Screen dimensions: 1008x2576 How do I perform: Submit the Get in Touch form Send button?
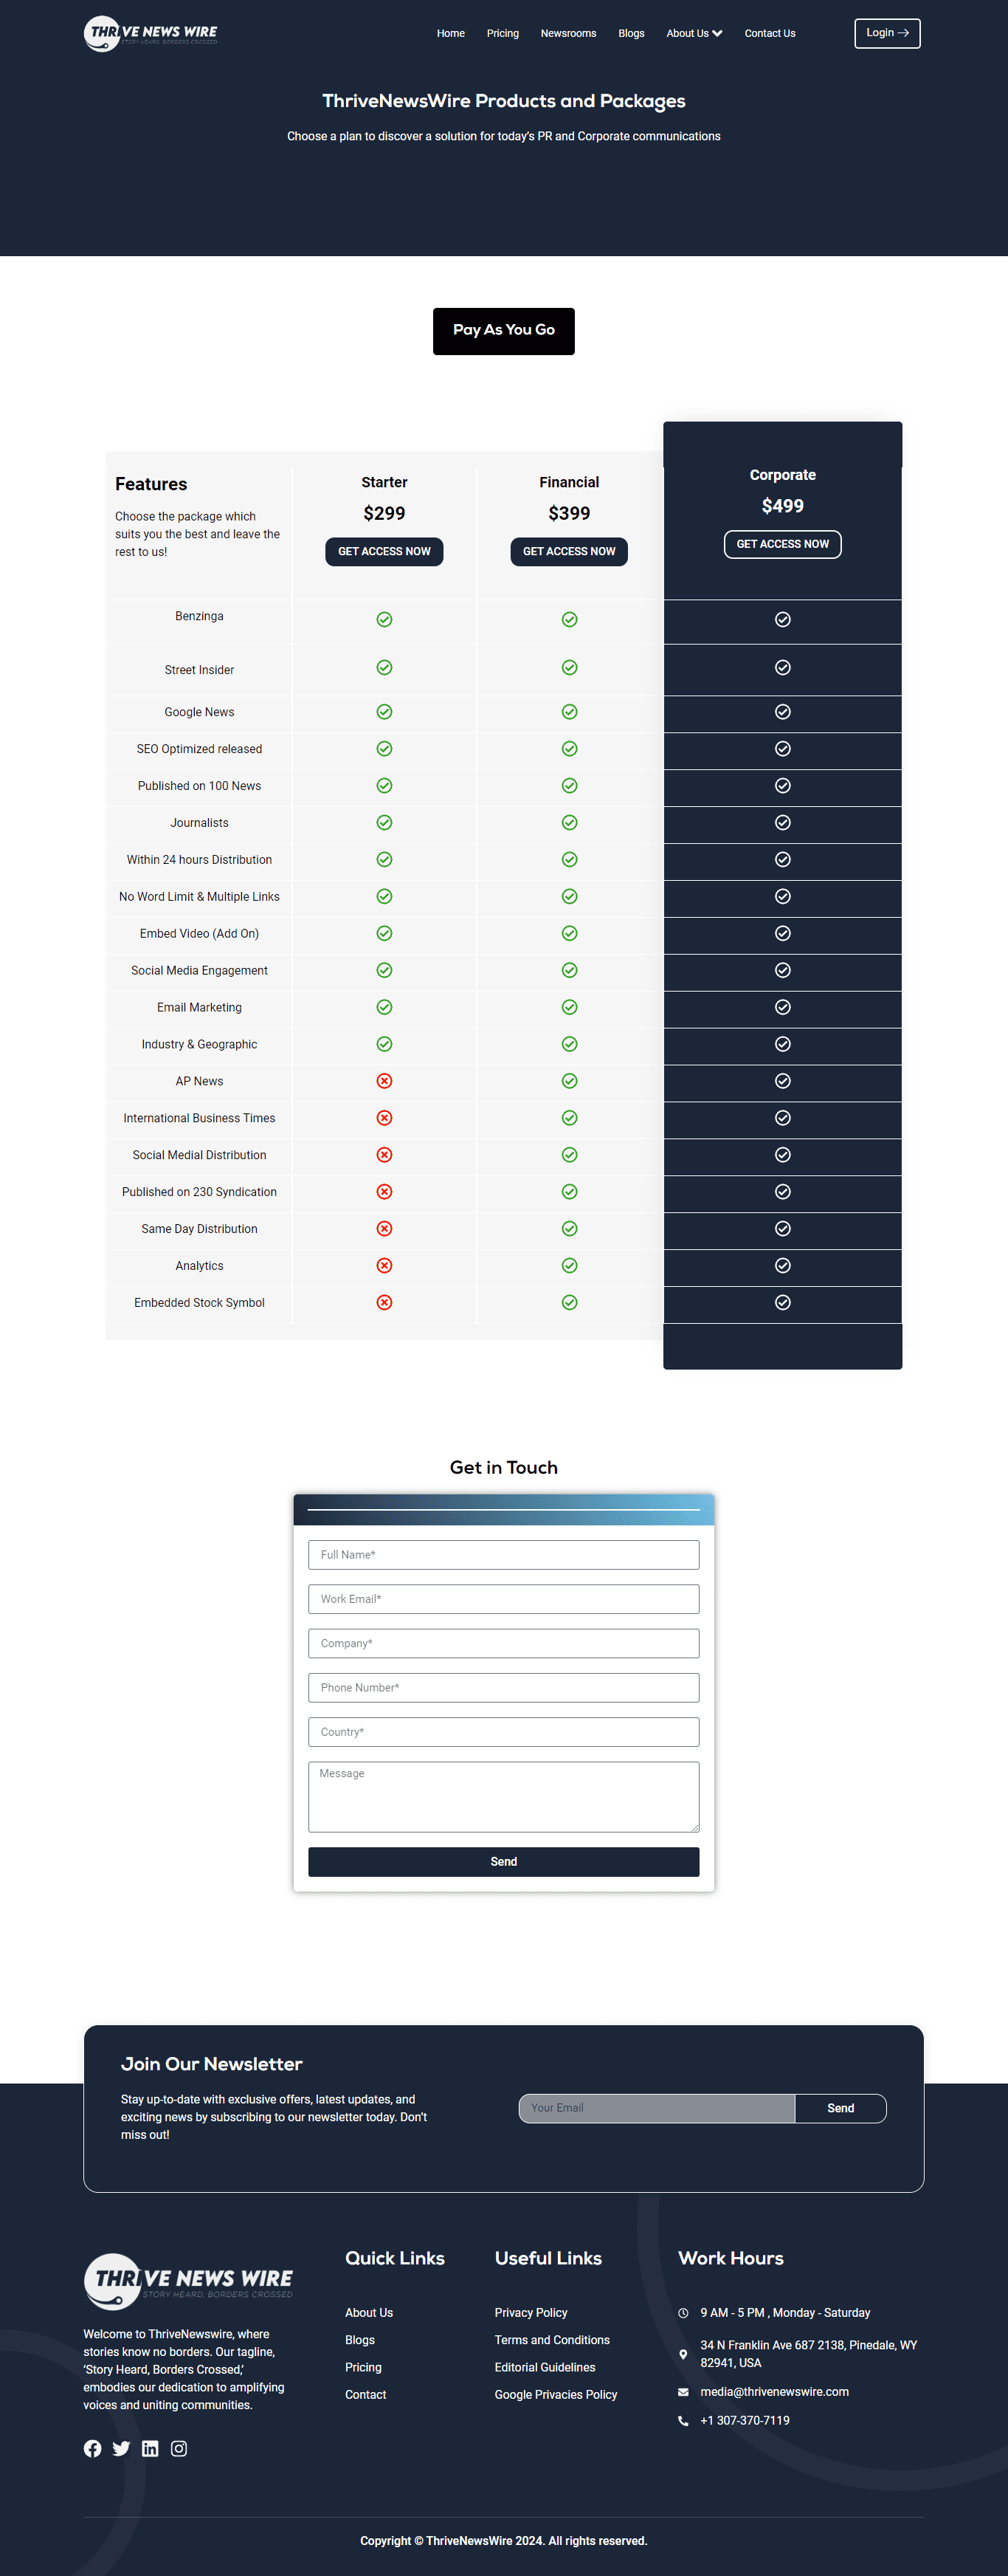coord(503,1861)
